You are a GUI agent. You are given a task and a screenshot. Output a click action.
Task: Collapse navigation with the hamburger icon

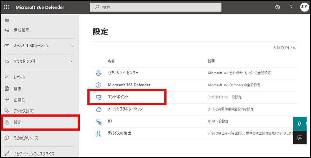click(7, 21)
